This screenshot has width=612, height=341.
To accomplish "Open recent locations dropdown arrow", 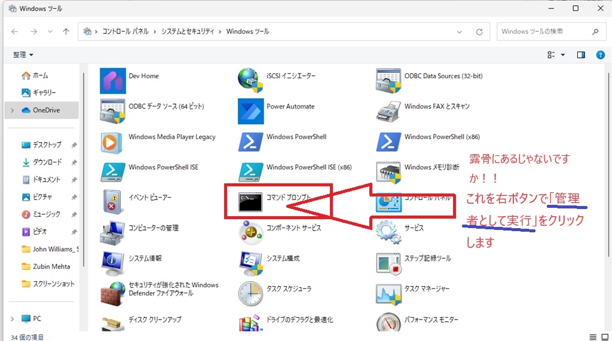I will point(50,32).
